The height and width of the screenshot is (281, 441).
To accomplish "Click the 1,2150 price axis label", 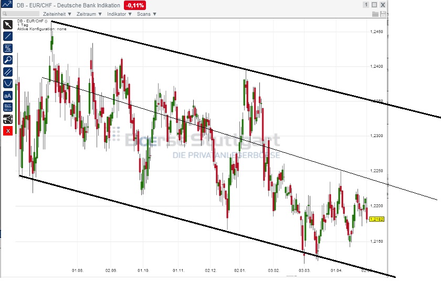I will point(376,241).
